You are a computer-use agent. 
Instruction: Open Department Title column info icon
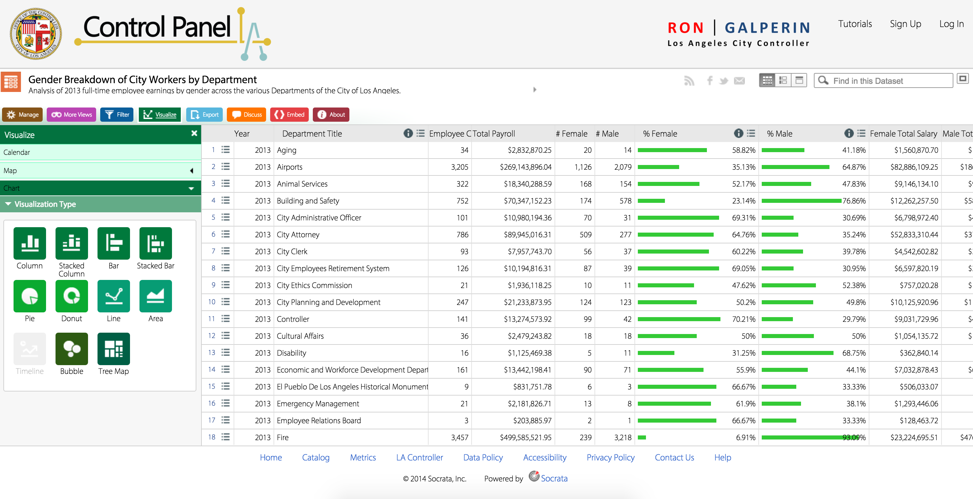[x=408, y=134]
